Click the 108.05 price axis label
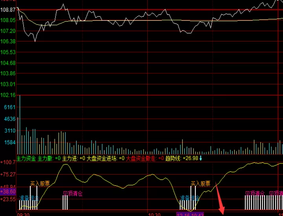This screenshot has height=216, width=283. point(8,20)
